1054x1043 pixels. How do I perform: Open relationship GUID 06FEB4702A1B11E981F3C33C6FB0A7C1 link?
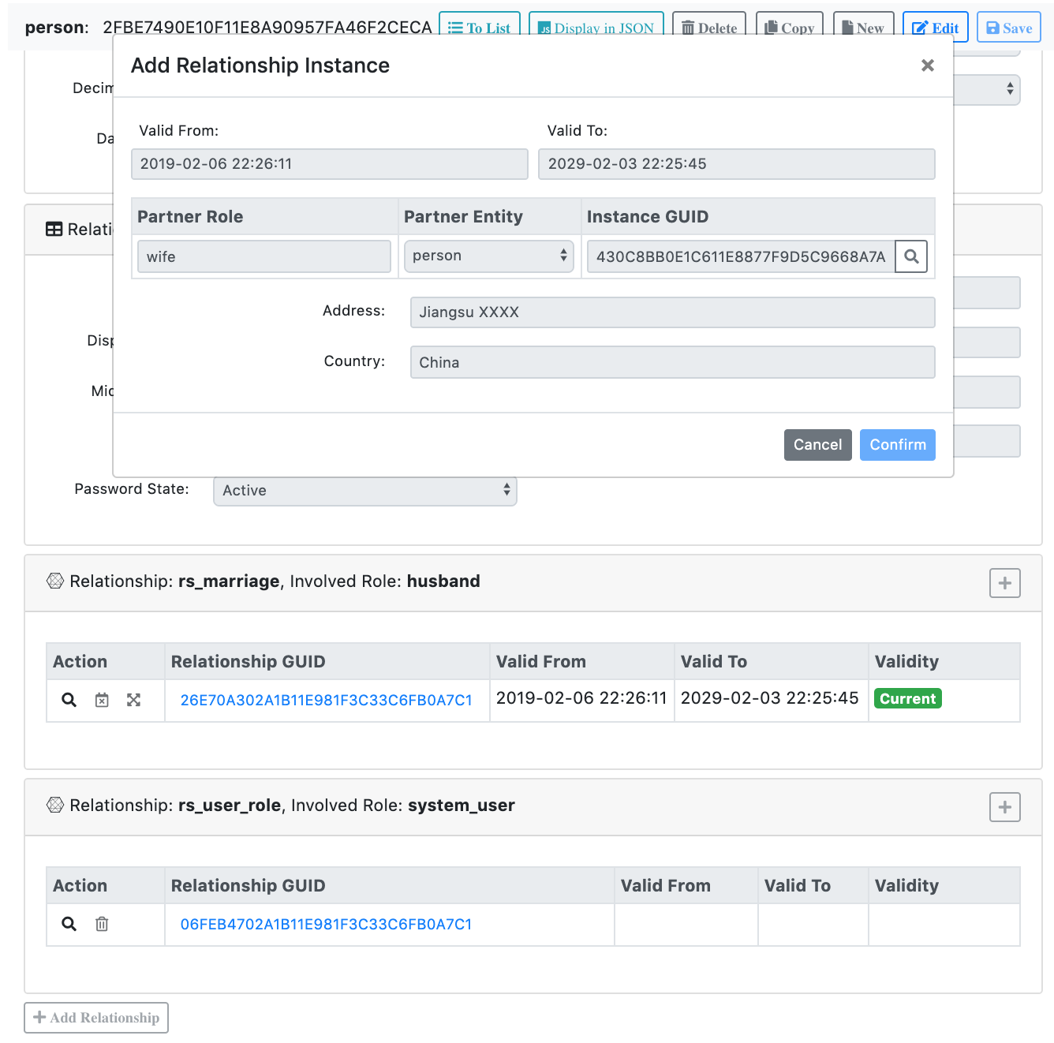point(326,925)
